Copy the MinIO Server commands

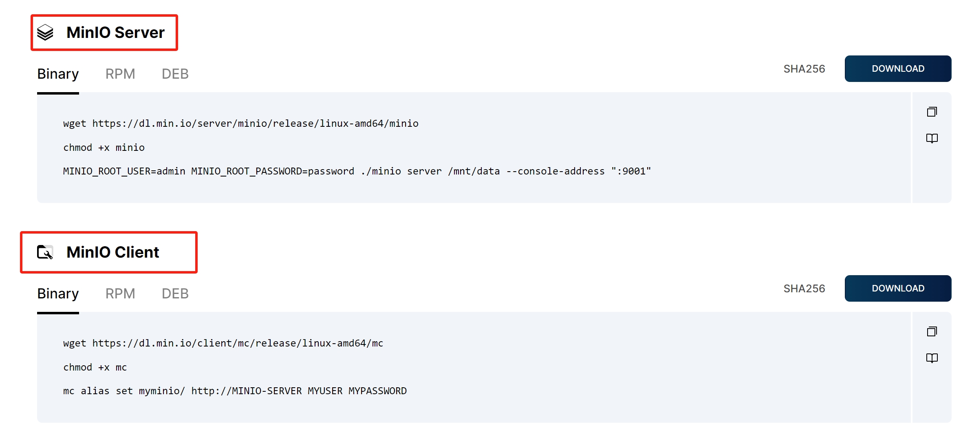click(932, 112)
